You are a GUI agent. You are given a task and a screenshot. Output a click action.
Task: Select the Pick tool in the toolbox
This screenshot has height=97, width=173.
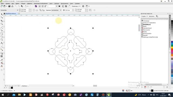[2, 14]
